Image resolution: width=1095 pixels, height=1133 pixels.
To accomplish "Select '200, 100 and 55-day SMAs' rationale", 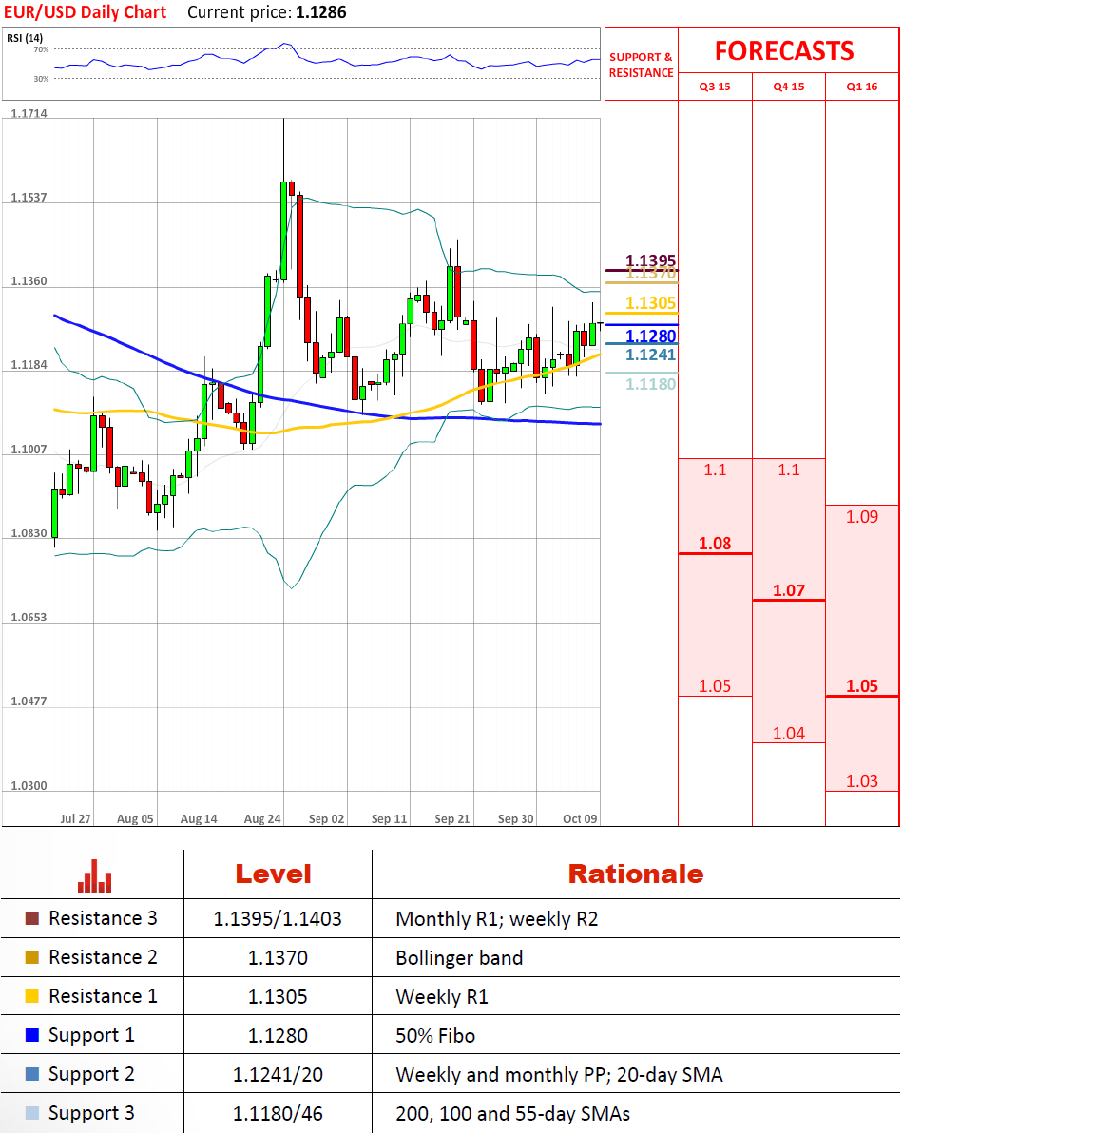I will pyautogui.click(x=513, y=1114).
